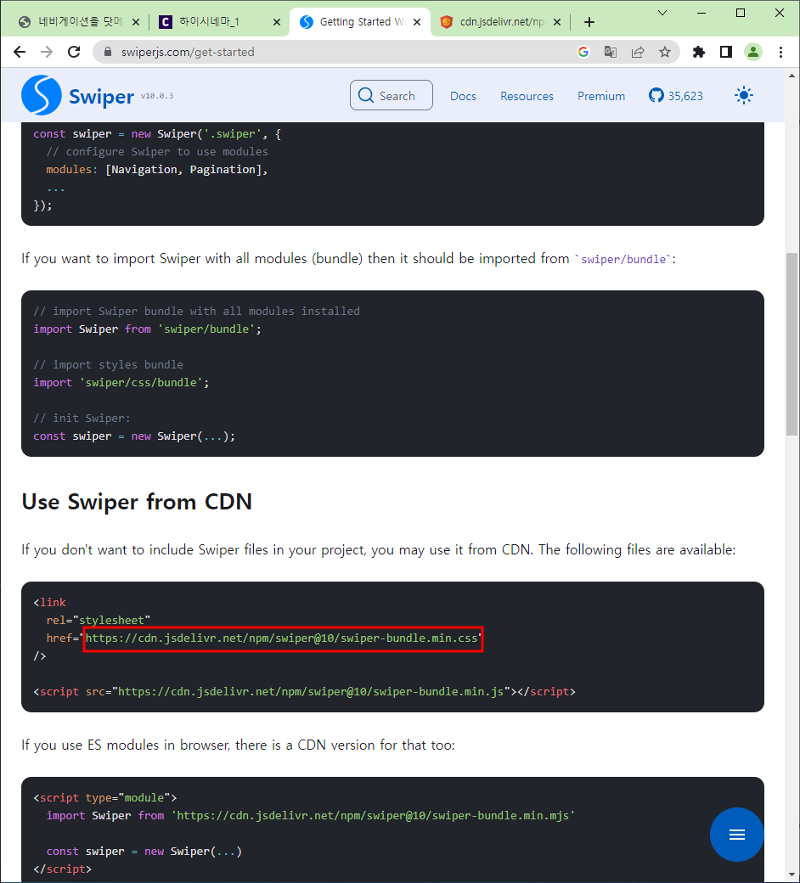Go forward to next page
Image resolution: width=800 pixels, height=883 pixels.
(47, 52)
